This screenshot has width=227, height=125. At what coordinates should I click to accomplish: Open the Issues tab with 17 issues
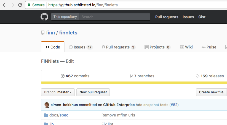[x=81, y=47]
